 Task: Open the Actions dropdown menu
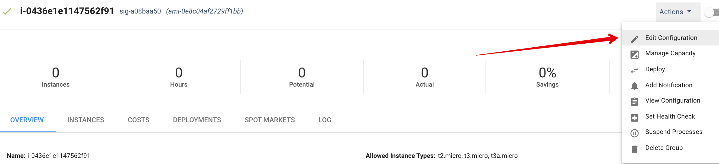click(x=675, y=12)
